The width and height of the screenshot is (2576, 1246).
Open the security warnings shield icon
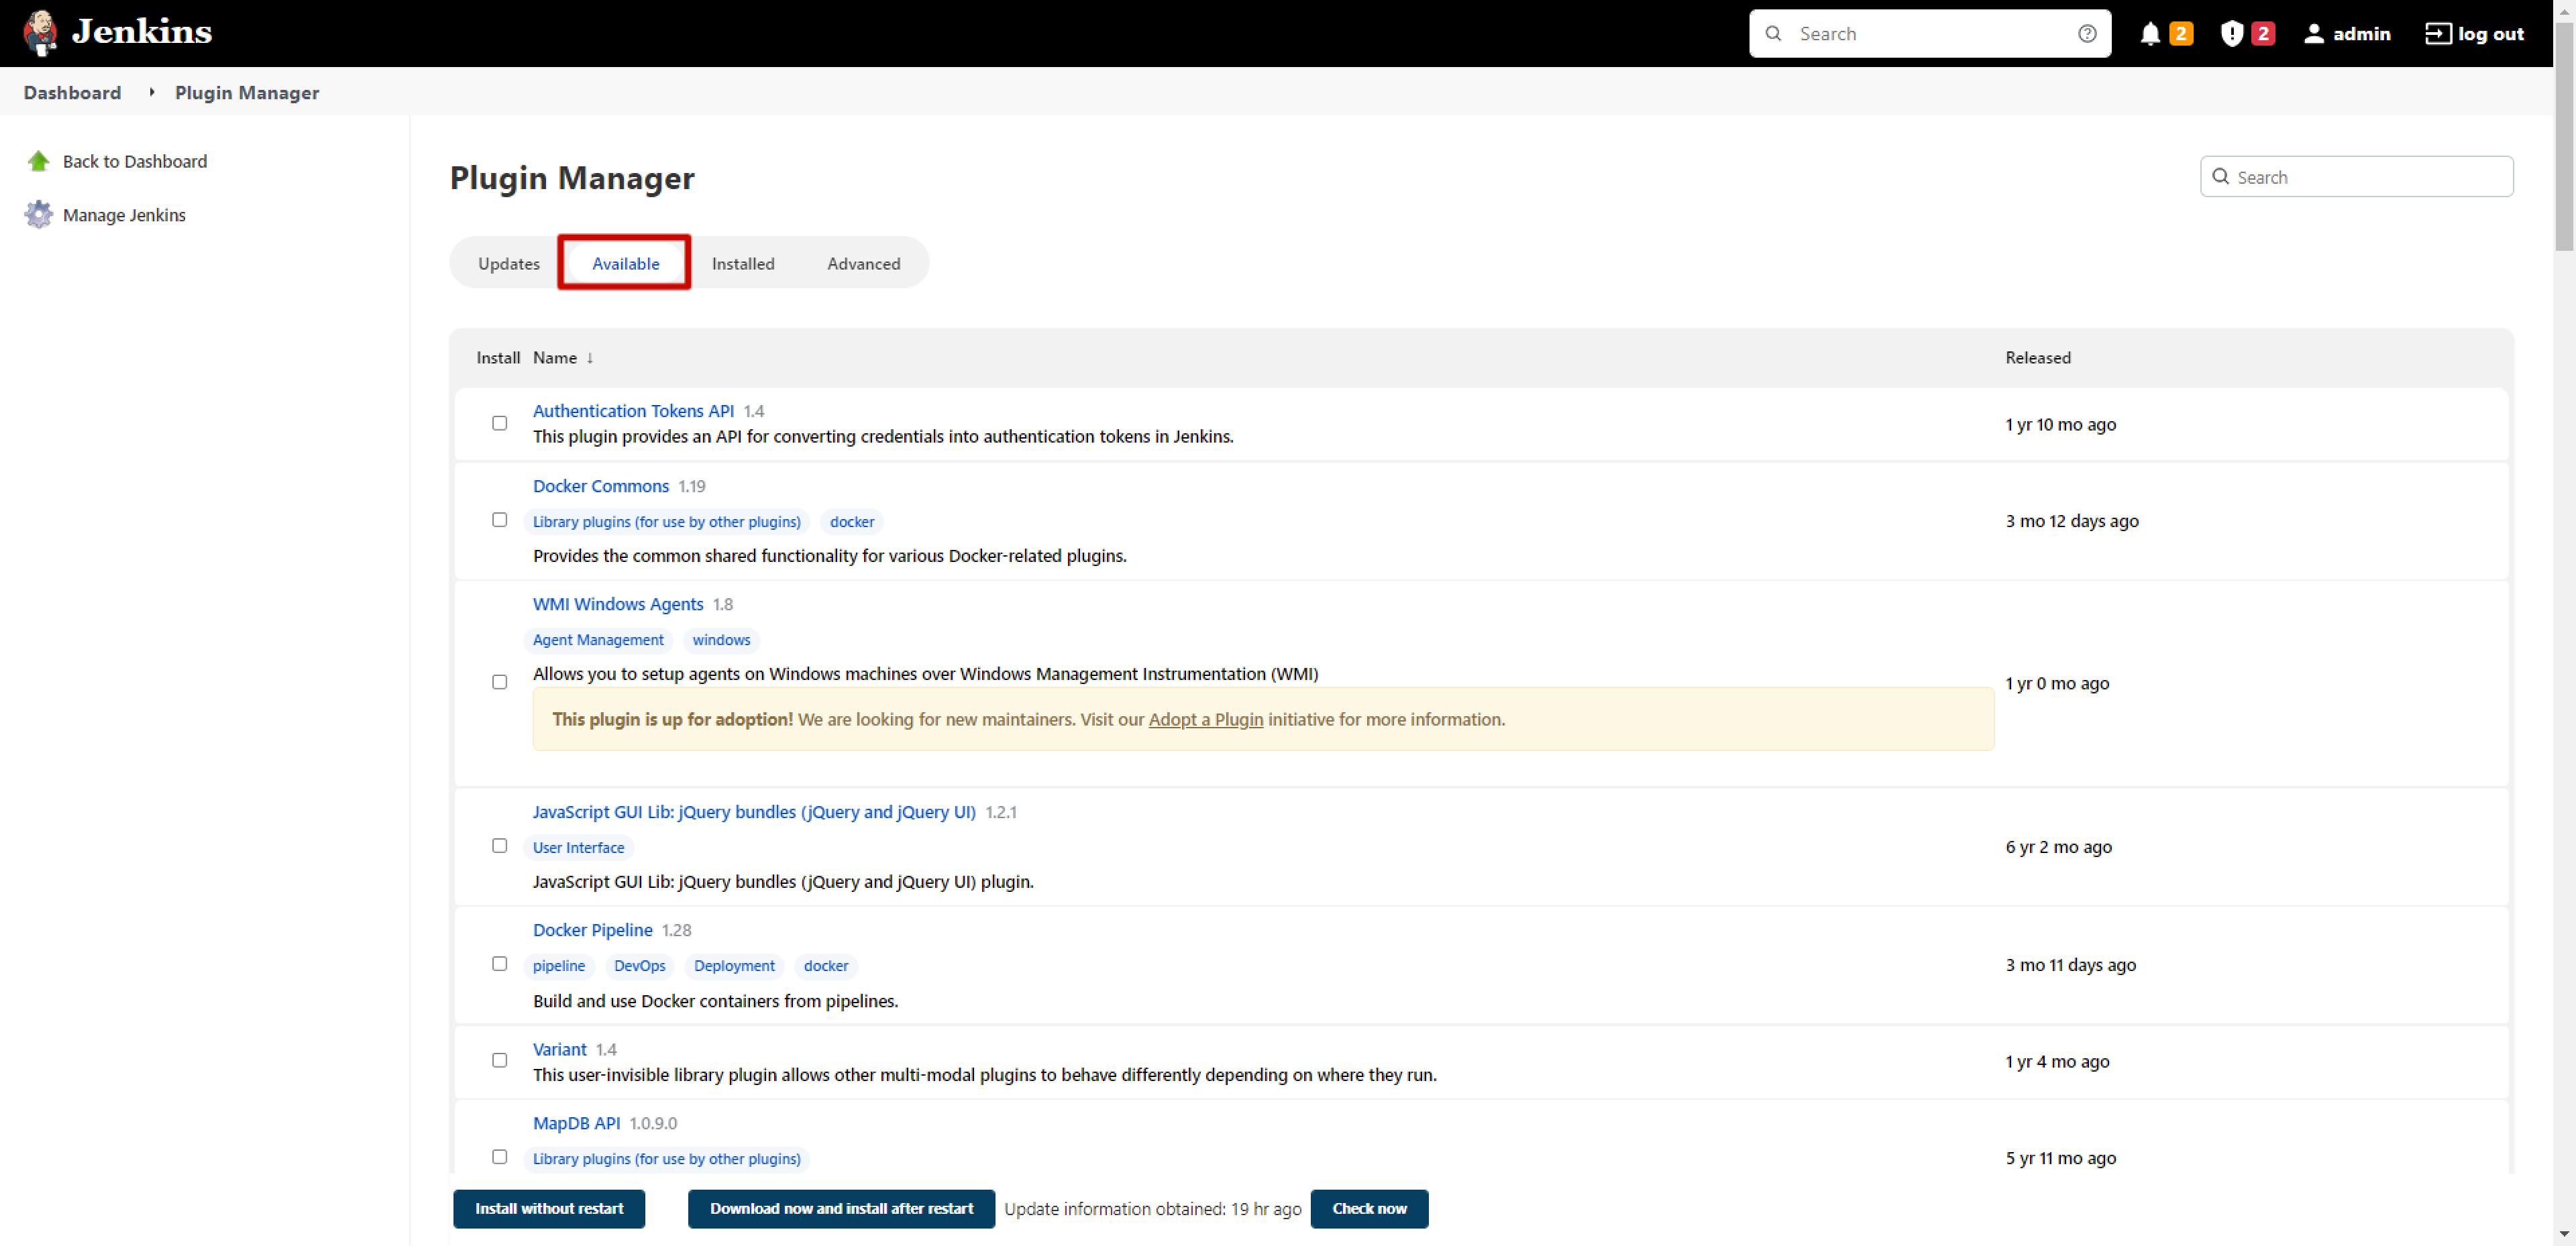(2231, 34)
